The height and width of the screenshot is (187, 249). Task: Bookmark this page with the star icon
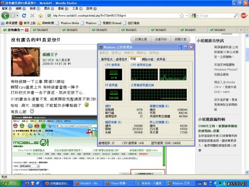pos(182,16)
